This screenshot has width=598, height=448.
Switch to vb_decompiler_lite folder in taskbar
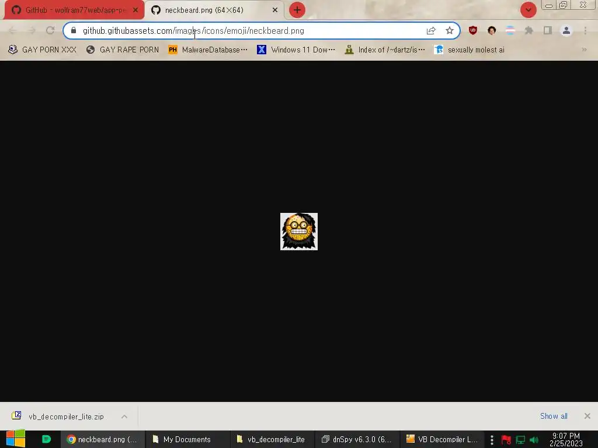[x=272, y=439]
